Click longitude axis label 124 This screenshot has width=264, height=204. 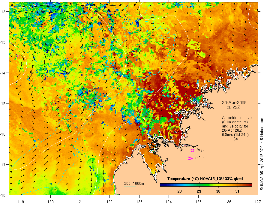pyautogui.click(x=169, y=202)
